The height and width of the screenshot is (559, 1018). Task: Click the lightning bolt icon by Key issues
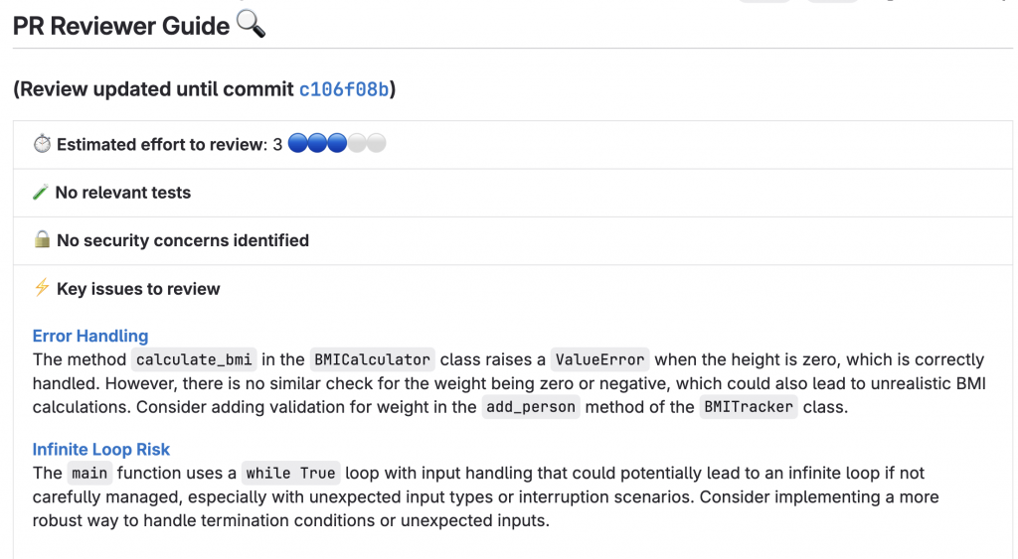point(42,287)
